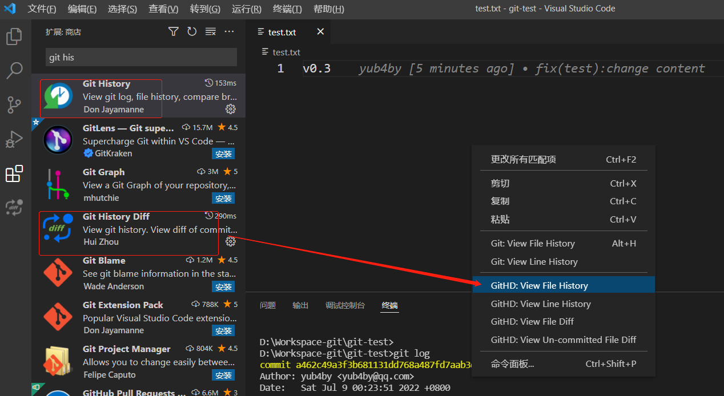
Task: Install the GitLens extension
Action: 223,154
